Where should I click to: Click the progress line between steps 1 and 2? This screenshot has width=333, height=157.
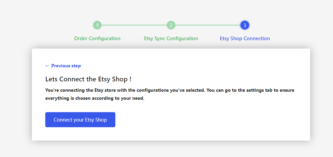134,25
